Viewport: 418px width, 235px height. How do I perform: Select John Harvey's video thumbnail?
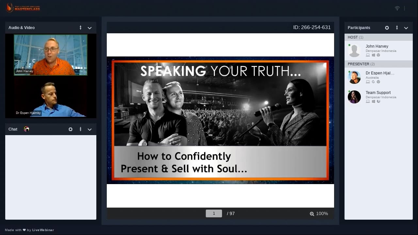coord(51,55)
